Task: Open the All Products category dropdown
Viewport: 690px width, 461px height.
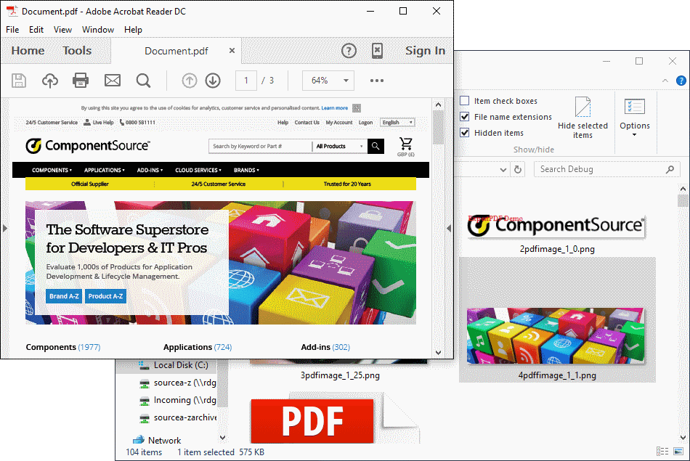Action: (x=339, y=146)
